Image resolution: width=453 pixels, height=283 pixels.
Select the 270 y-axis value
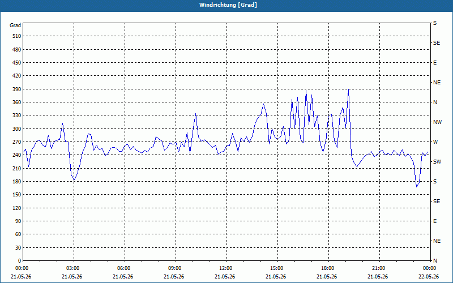(17, 142)
